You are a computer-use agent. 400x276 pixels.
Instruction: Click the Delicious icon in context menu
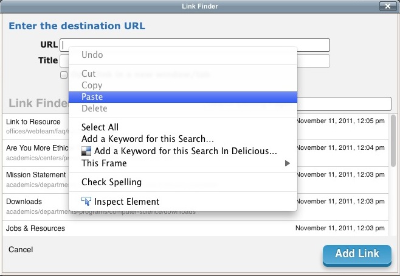click(86, 151)
